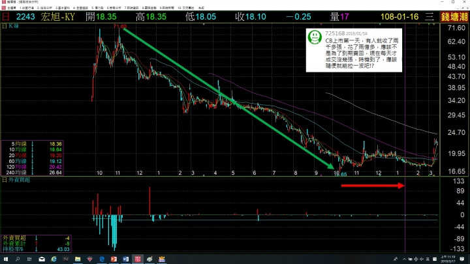Viewport: 470px width, 264px height.
Task: Click the 持股比率 value row
Action: [36, 249]
